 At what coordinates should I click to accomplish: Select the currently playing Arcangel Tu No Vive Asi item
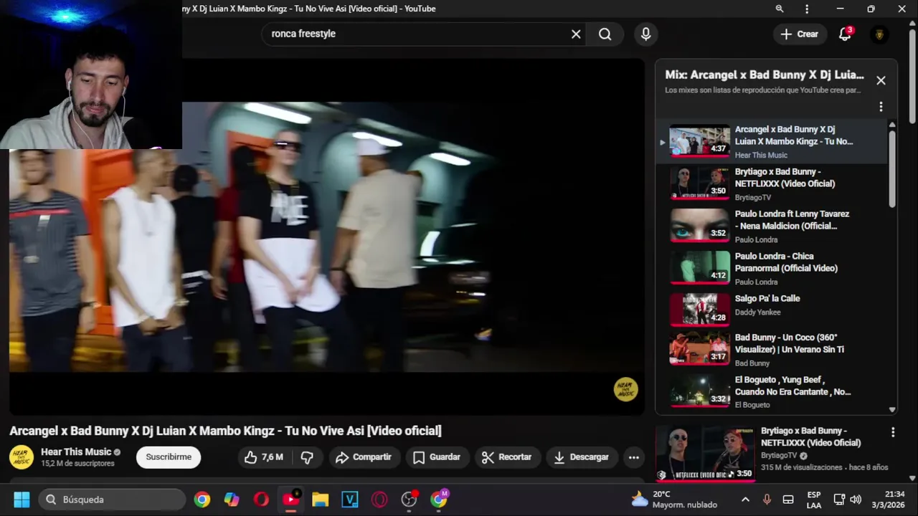[772, 141]
